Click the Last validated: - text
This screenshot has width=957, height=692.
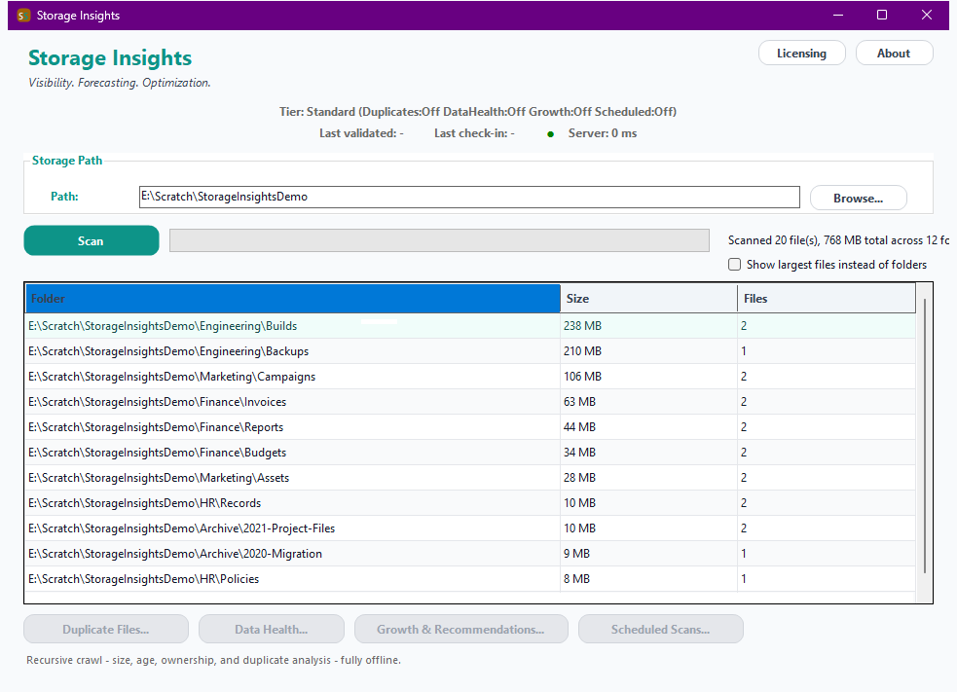pos(361,133)
